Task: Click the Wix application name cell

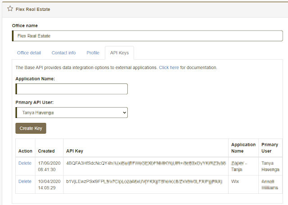Action: (x=235, y=181)
